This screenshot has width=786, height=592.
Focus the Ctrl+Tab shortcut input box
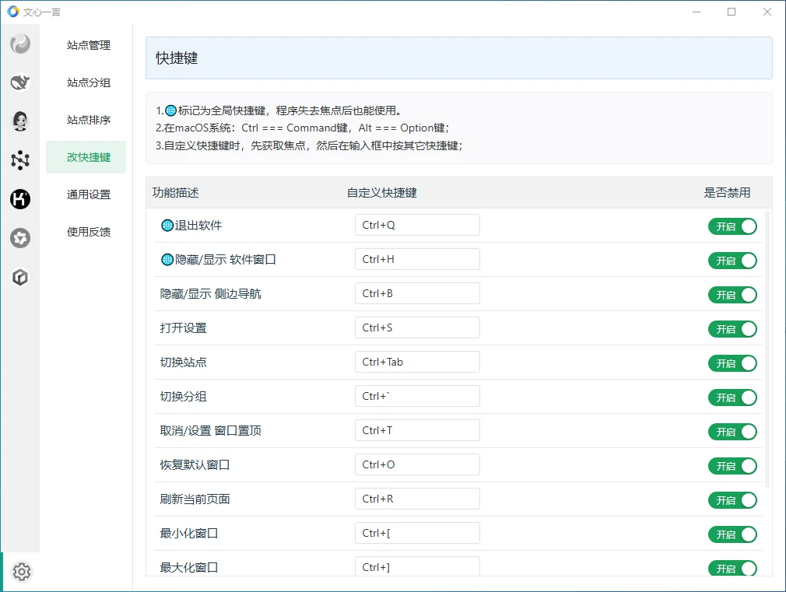pos(417,362)
